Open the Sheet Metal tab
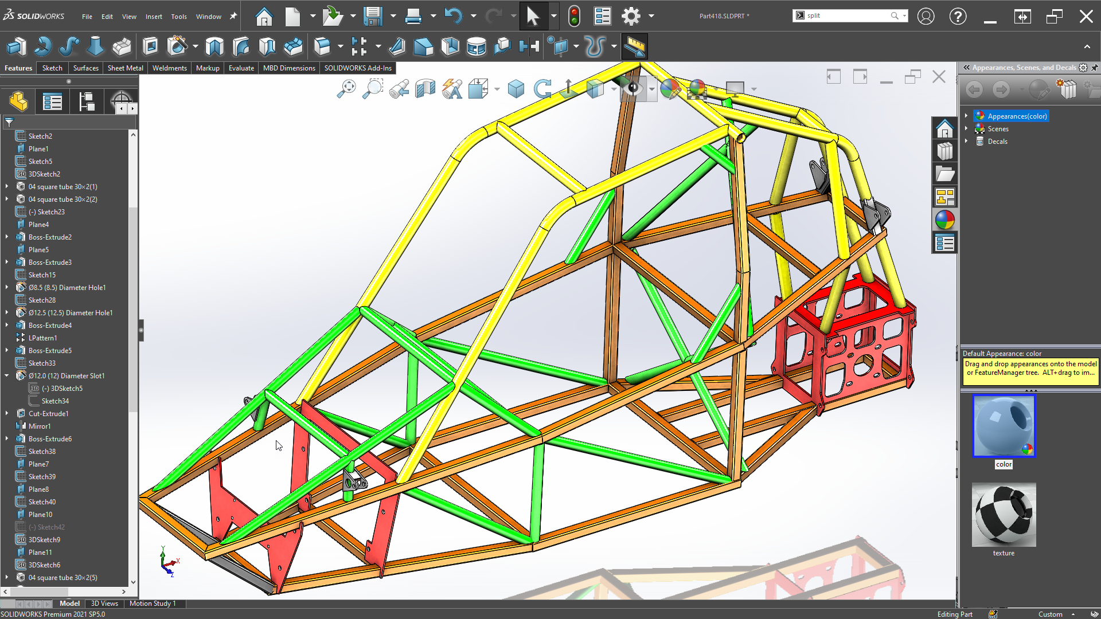The image size is (1101, 619). (126, 68)
